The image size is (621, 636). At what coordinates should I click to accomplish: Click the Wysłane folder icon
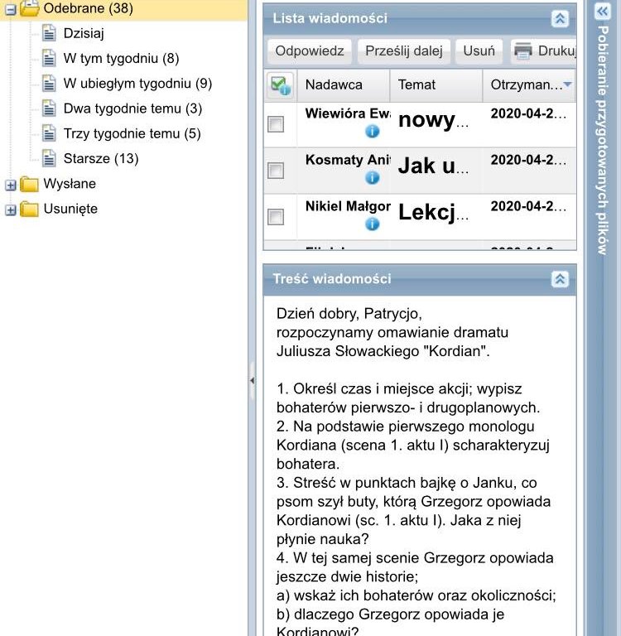tap(29, 184)
